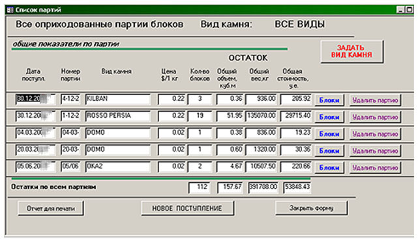Select the date field of the KILBAN row

pos(35,99)
